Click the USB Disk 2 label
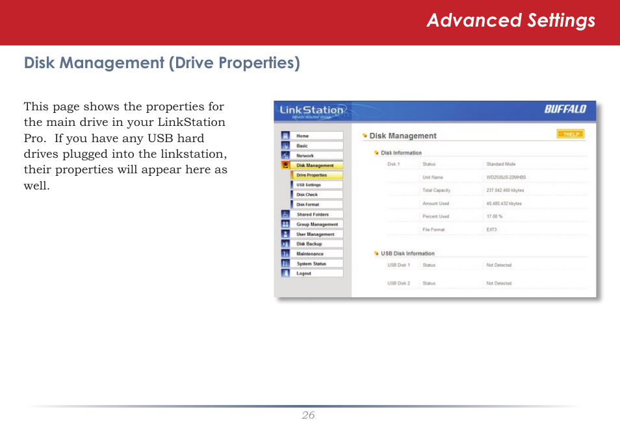620x429 pixels. point(398,283)
